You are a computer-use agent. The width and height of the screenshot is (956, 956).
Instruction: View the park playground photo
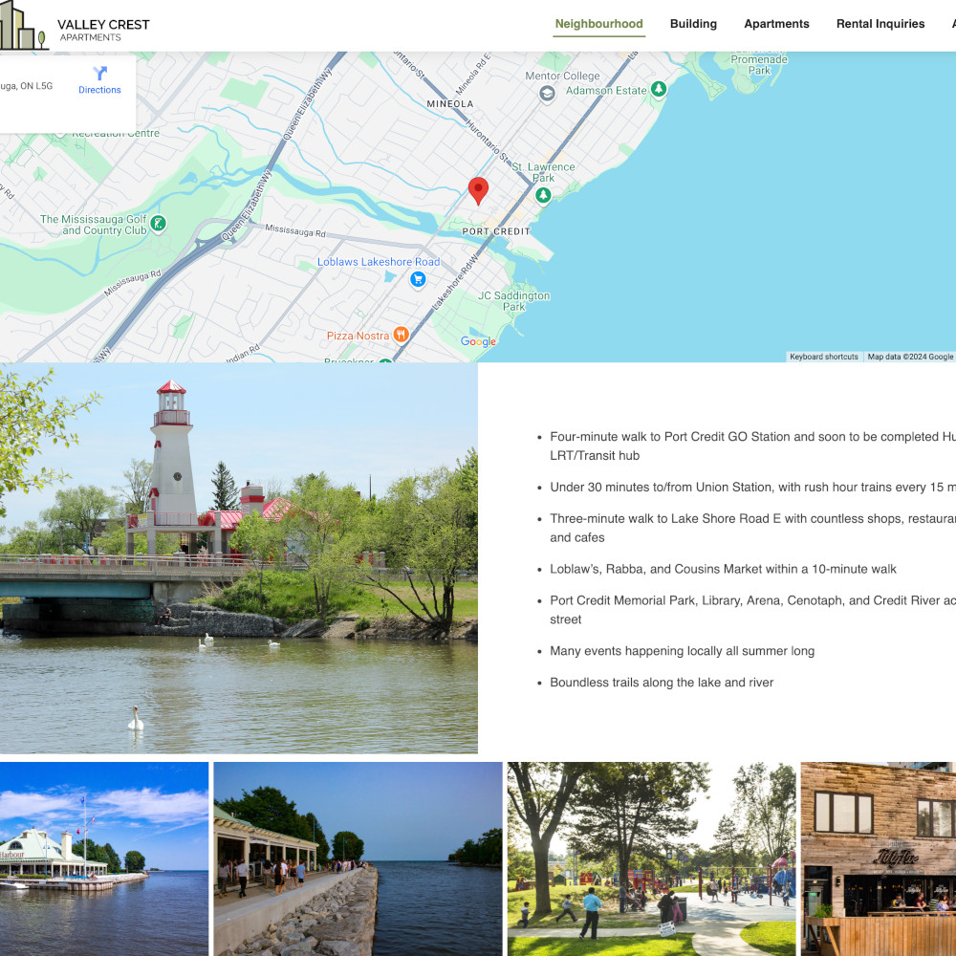[x=651, y=858]
